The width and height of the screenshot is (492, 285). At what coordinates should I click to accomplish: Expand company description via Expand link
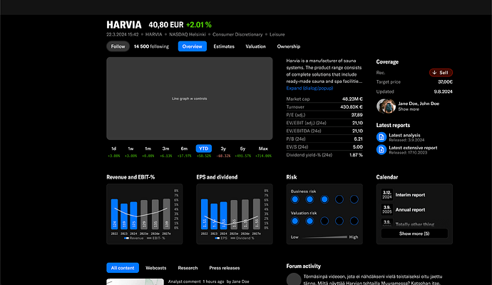pos(309,89)
